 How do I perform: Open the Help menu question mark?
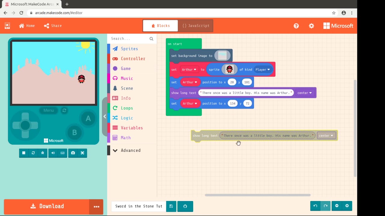pos(296,26)
